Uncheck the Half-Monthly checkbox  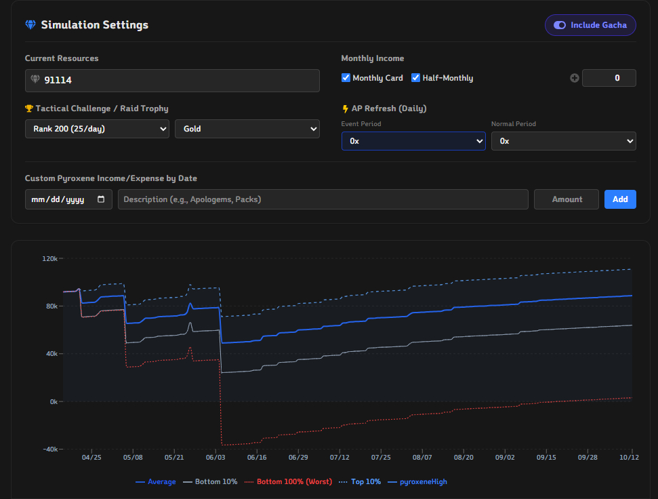416,78
